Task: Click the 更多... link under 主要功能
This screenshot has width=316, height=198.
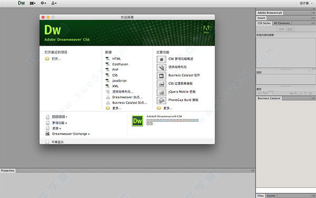Action: (x=168, y=108)
